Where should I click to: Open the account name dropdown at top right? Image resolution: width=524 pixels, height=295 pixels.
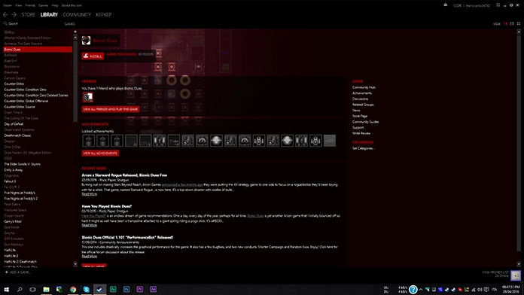point(478,5)
